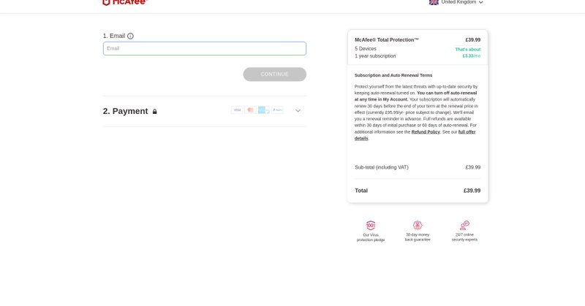Click 'Our Virus protection pledge' caption
The image size is (585, 306).
coord(371,237)
